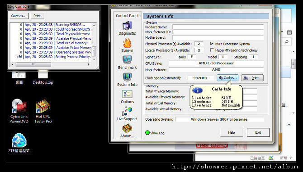Click Print in the Log Console
303x172 pixels.
[37, 16]
